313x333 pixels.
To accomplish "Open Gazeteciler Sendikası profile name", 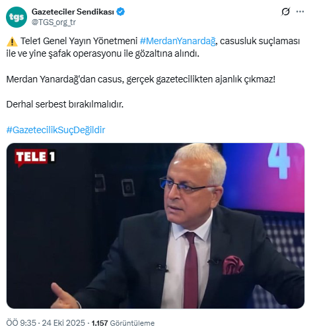I will pos(73,12).
